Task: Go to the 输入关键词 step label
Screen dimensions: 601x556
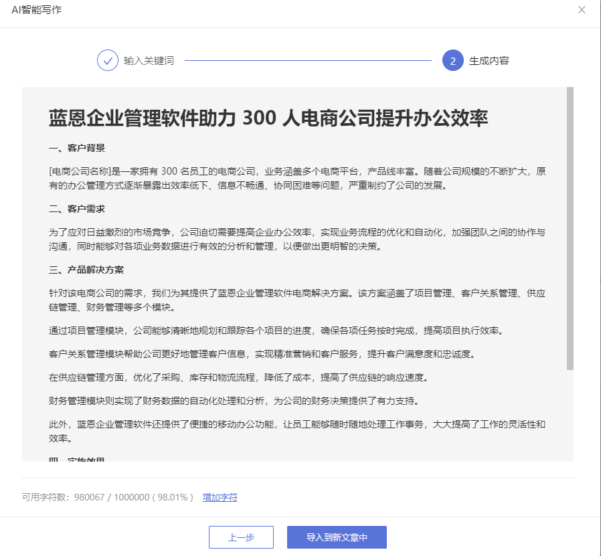Action: [149, 61]
